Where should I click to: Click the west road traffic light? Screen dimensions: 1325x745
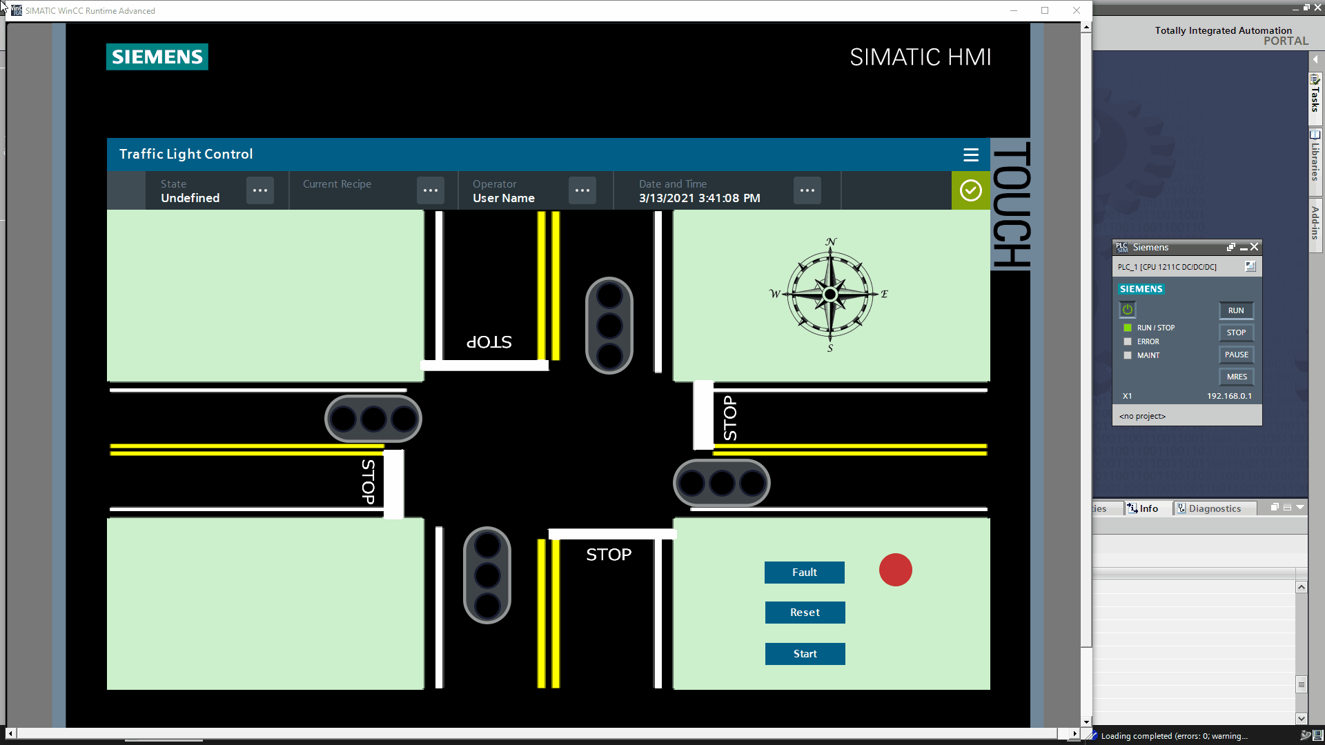tap(373, 419)
